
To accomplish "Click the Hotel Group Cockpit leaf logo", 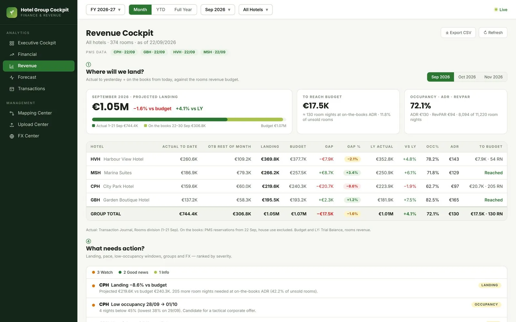I will 12,13.
